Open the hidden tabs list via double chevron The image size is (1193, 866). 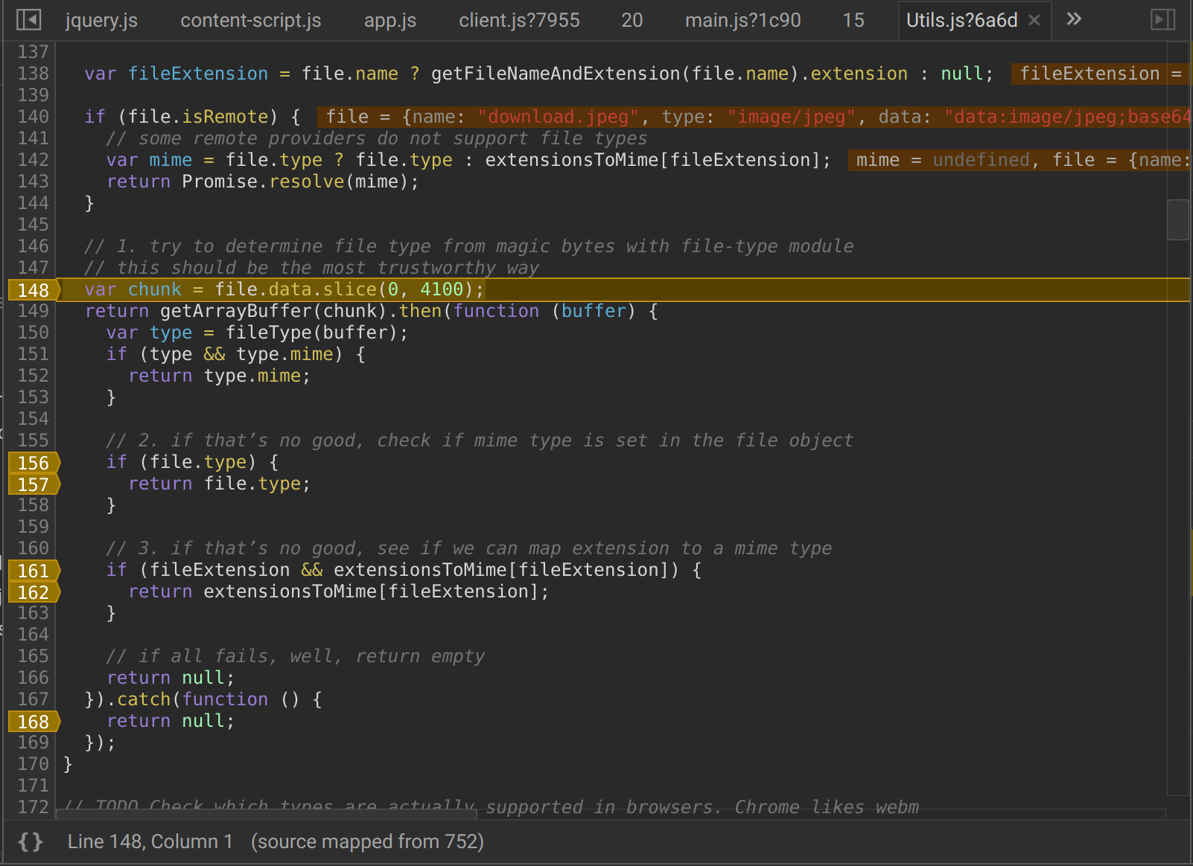[x=1073, y=19]
